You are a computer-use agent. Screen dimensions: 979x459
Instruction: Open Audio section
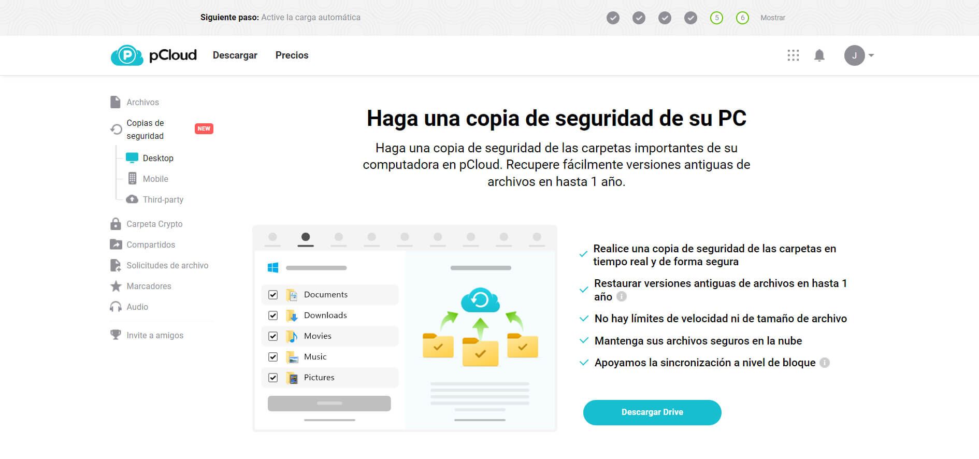(137, 307)
